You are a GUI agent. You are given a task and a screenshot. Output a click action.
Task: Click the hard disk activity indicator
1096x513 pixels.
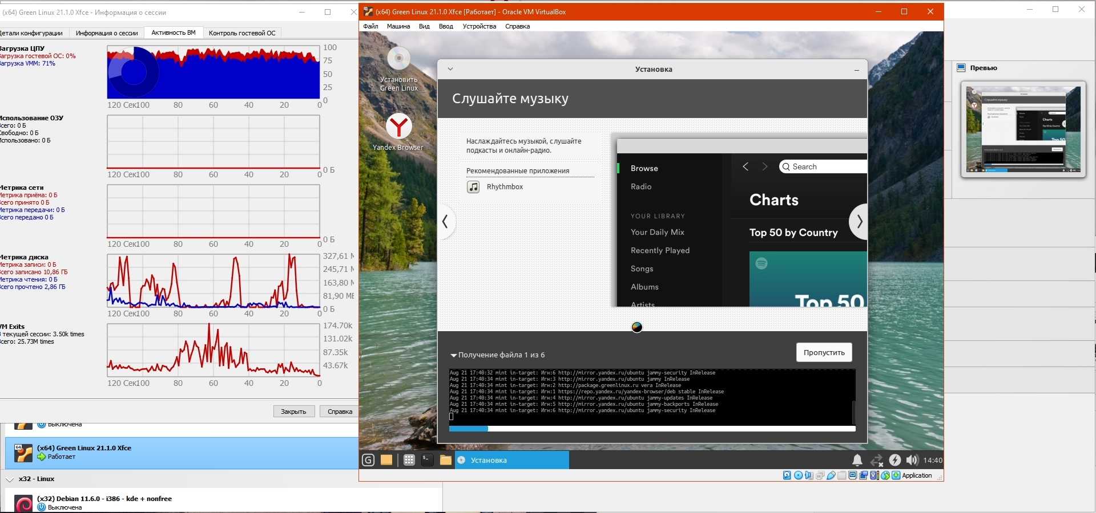pyautogui.click(x=787, y=475)
